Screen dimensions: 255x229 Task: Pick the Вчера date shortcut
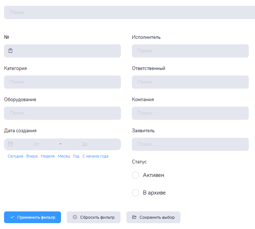coord(32,156)
